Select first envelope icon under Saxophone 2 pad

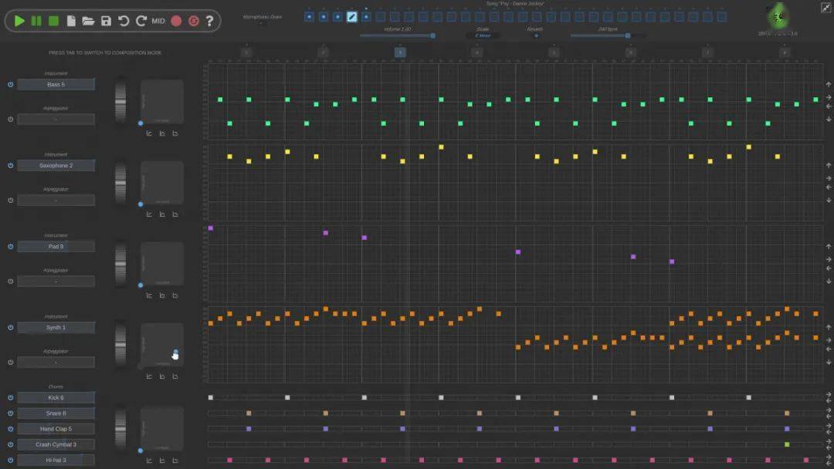(x=149, y=214)
